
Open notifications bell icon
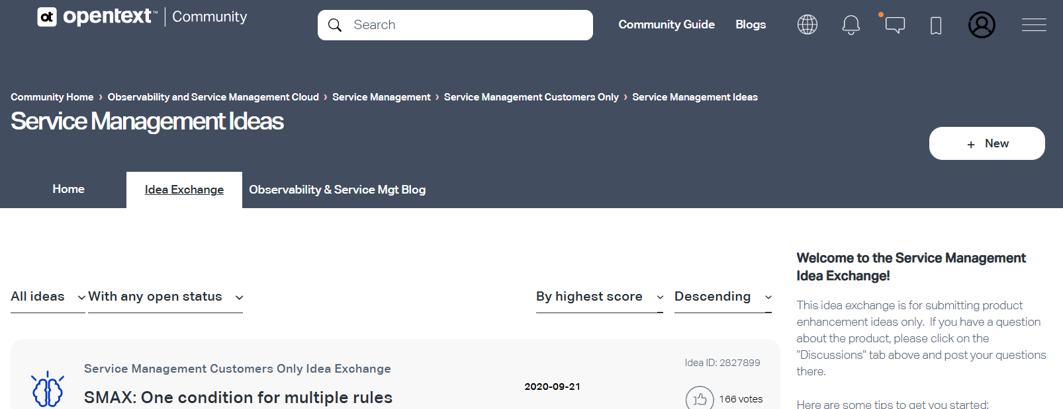[x=851, y=25]
